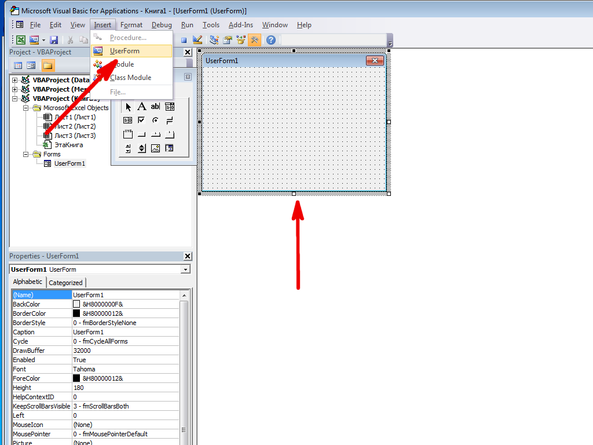Open Object Browser from the toolbar

pos(240,40)
